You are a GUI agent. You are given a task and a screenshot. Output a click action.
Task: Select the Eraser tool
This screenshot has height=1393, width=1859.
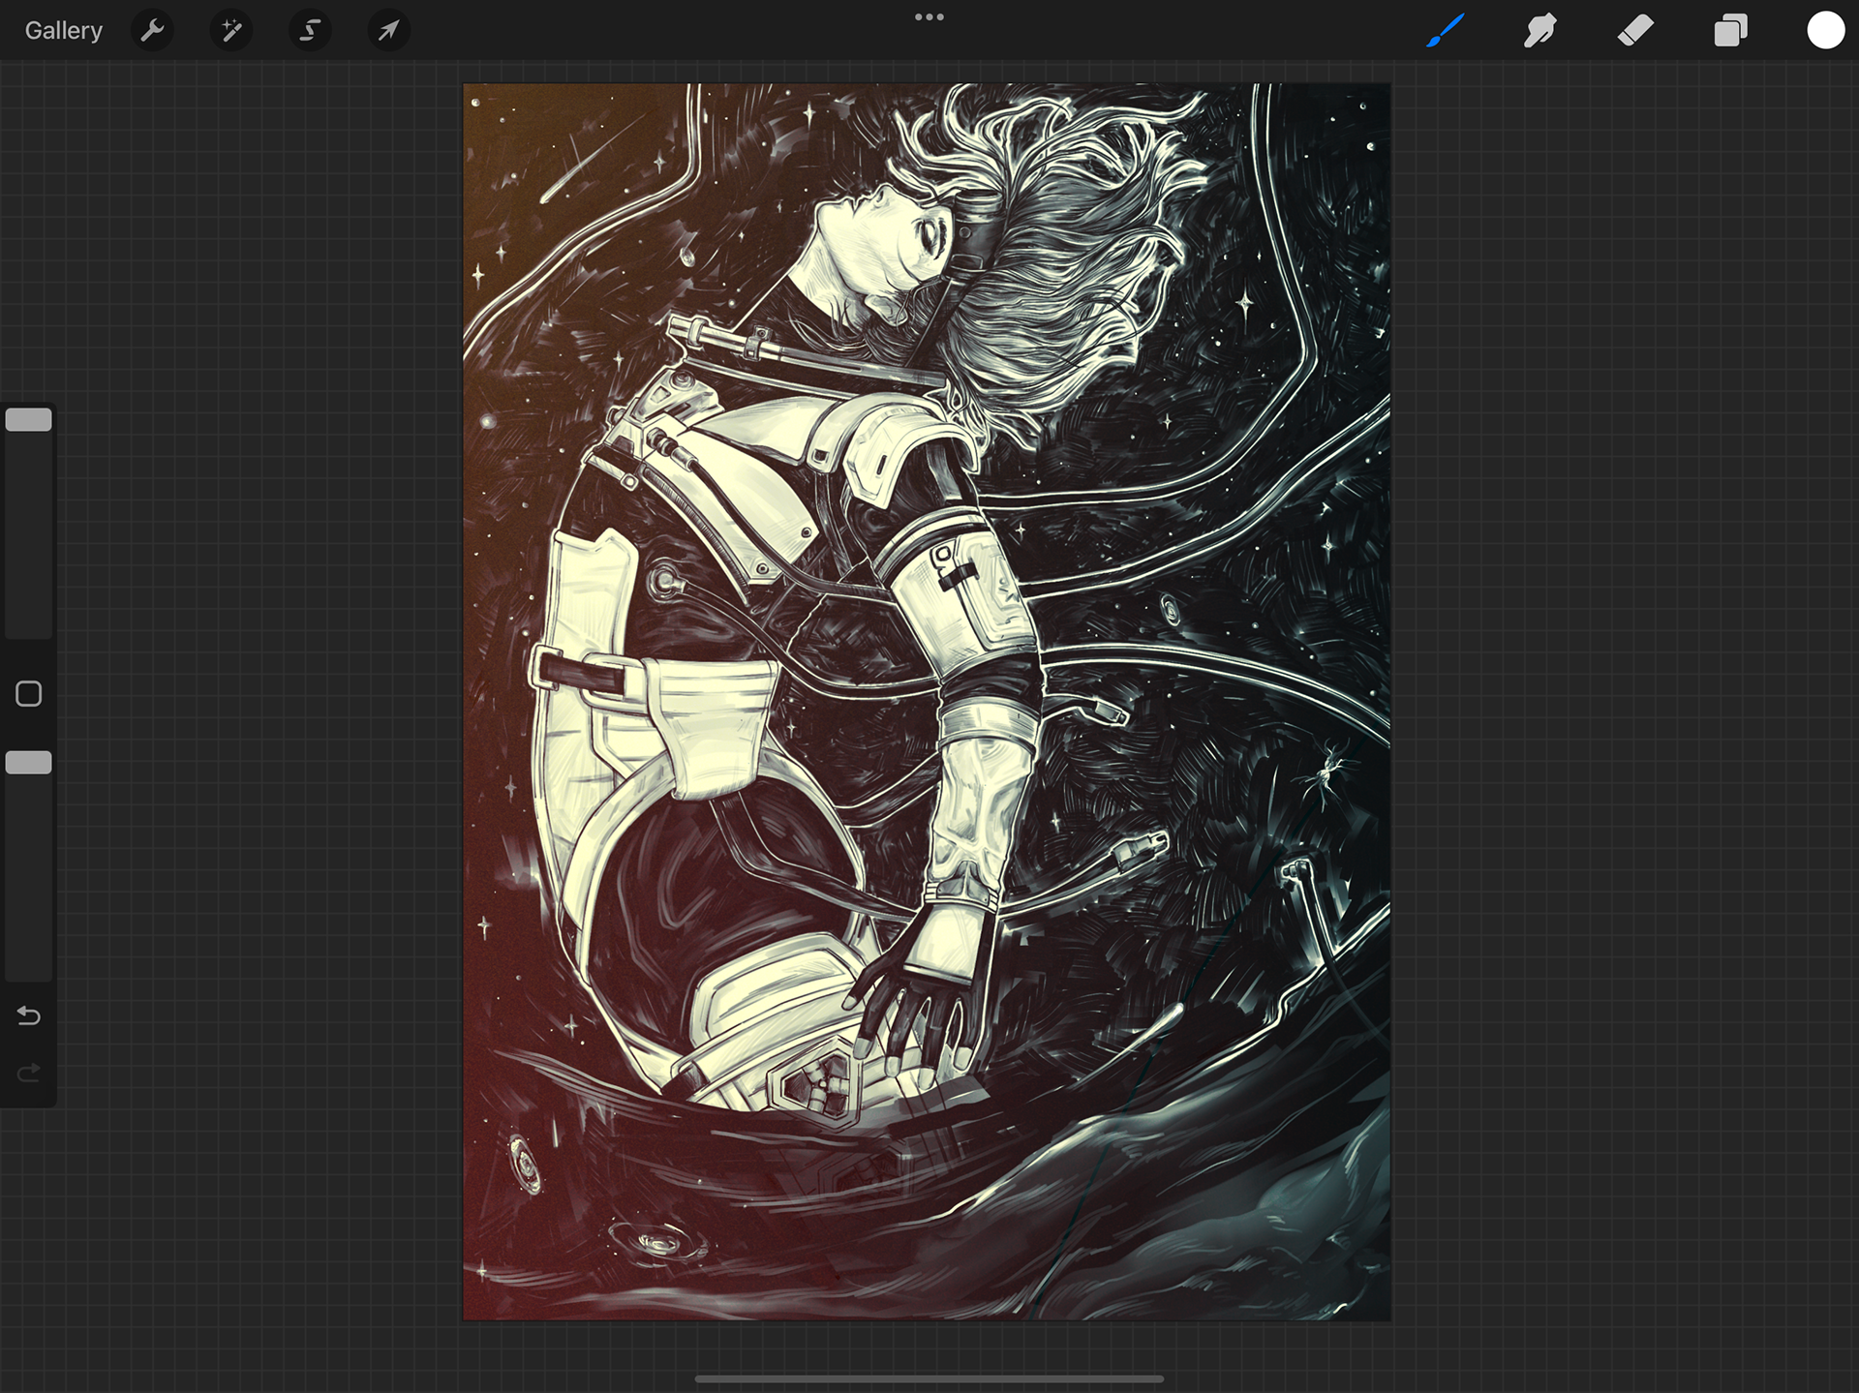pyautogui.click(x=1635, y=31)
